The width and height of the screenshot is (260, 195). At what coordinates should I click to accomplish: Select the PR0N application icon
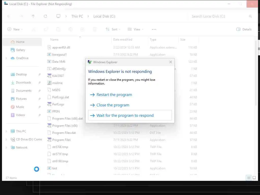(49, 111)
